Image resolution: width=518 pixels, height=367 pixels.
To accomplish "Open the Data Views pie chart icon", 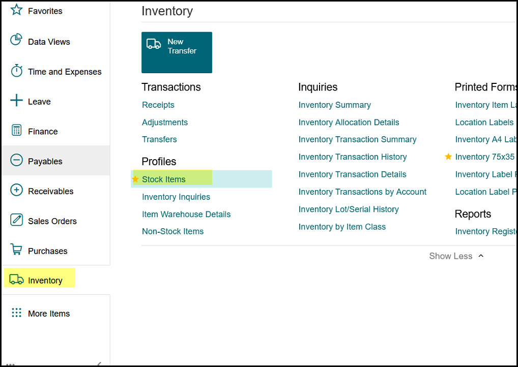I will (x=16, y=41).
